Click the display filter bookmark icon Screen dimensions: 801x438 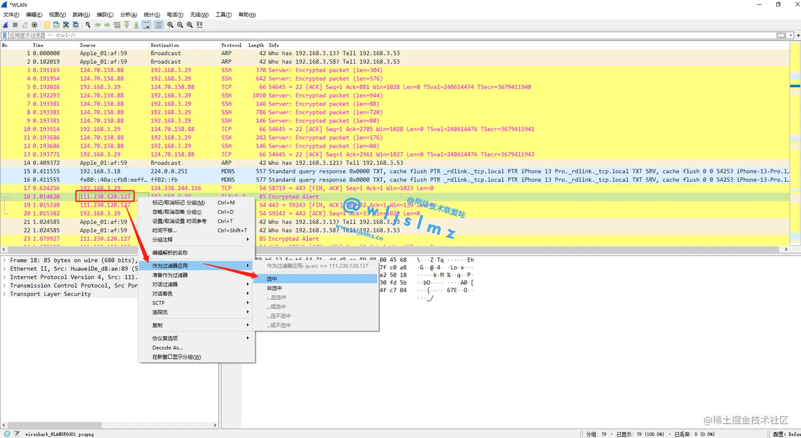click(x=5, y=36)
